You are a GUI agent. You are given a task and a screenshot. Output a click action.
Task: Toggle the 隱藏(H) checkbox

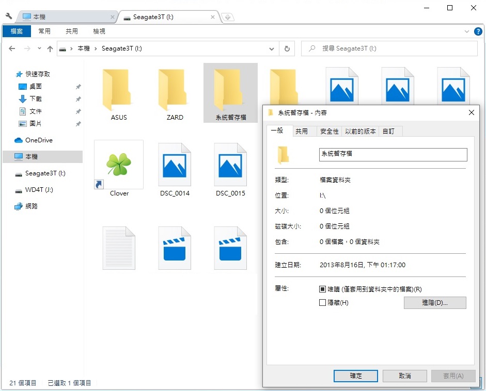[x=322, y=302]
